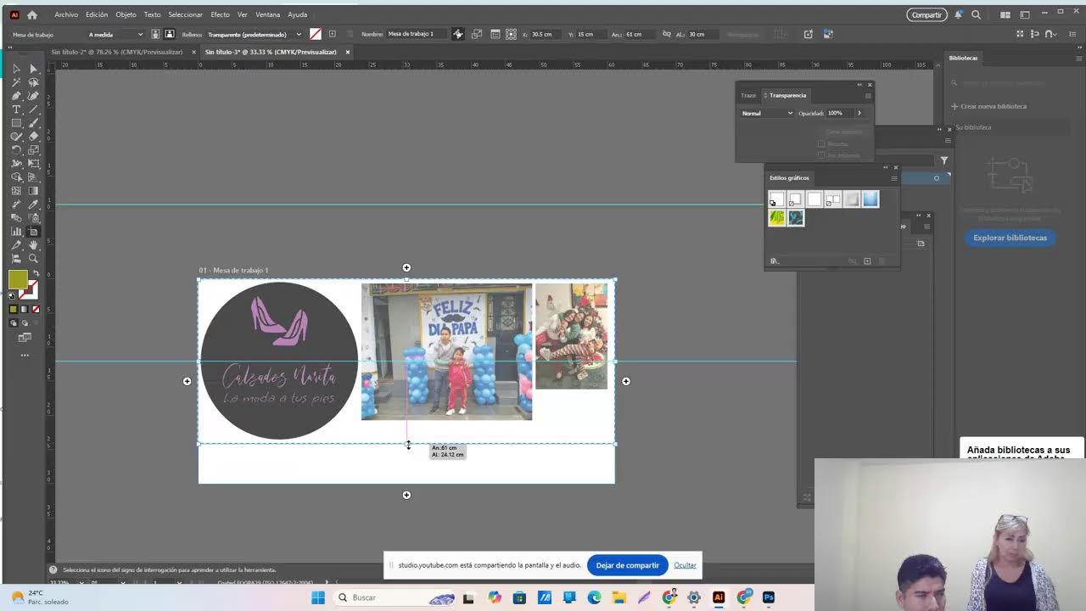Click the new graphic style plus icon

coord(867,261)
